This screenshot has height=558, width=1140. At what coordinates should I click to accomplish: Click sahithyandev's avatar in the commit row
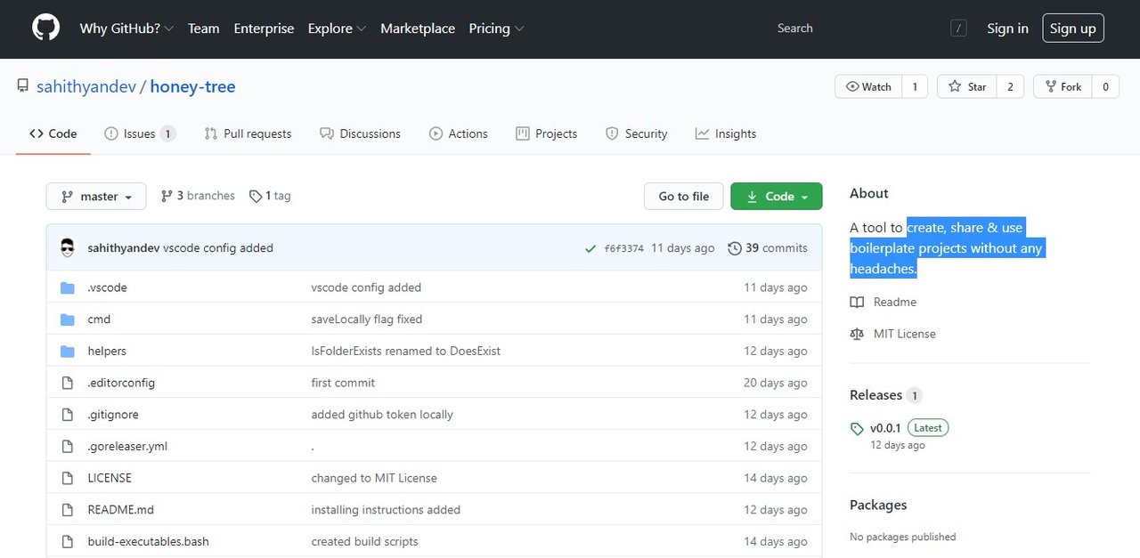click(x=68, y=248)
